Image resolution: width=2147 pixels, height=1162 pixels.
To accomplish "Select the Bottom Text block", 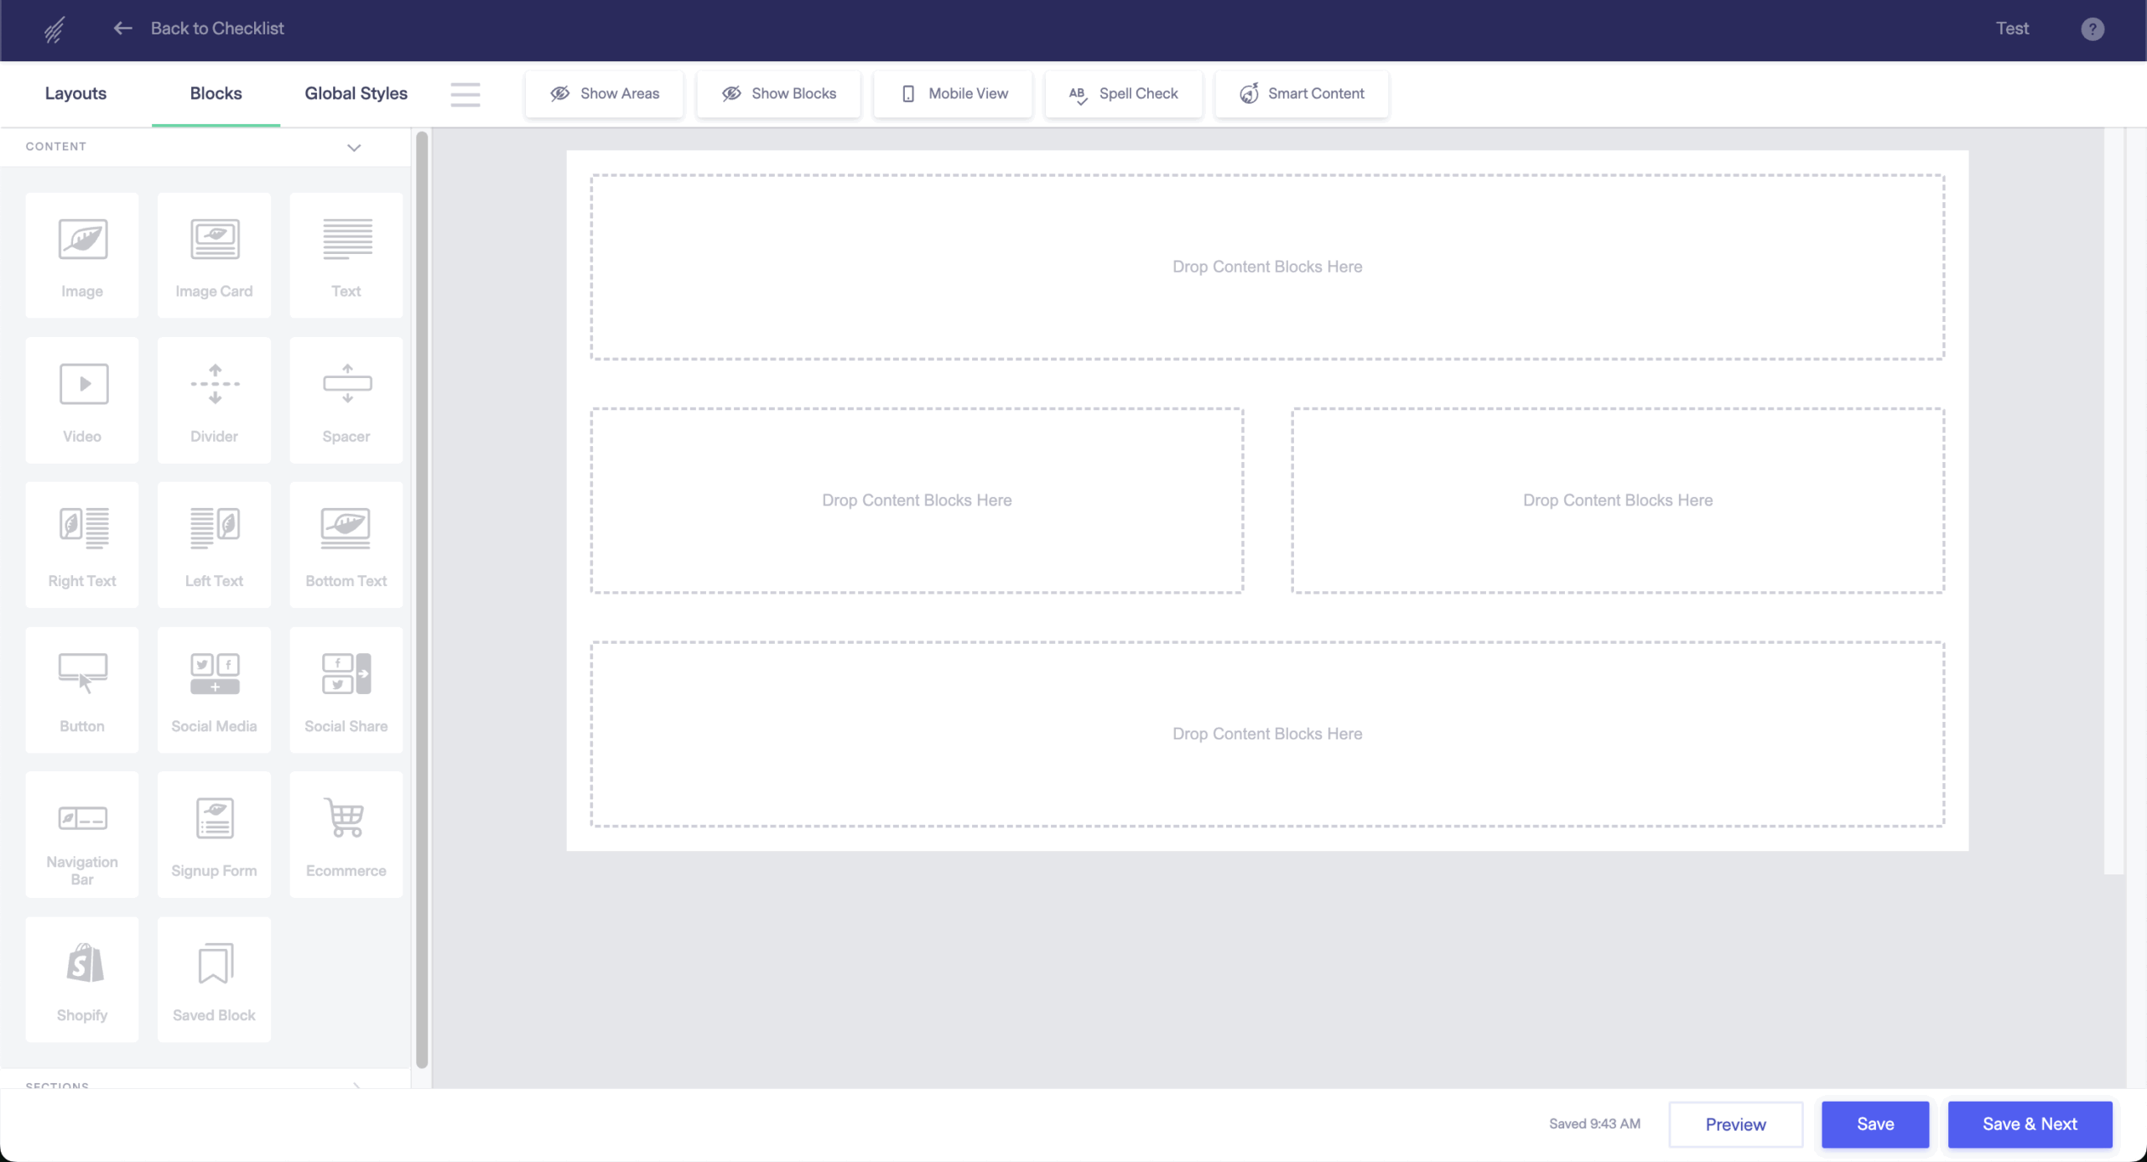I will click(x=346, y=545).
